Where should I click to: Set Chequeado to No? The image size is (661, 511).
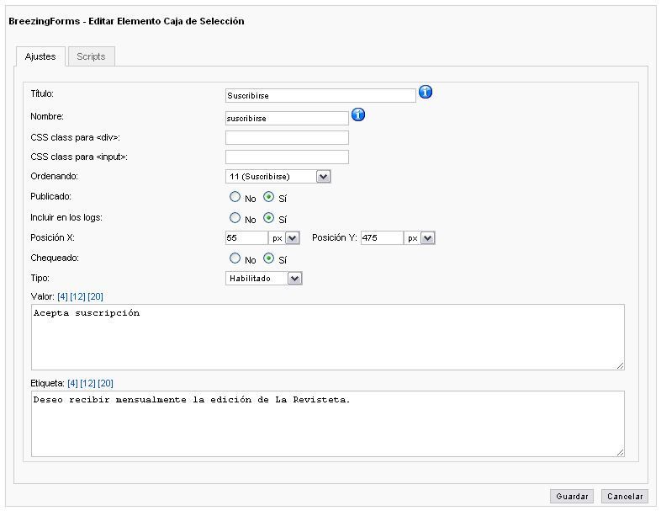click(235, 258)
